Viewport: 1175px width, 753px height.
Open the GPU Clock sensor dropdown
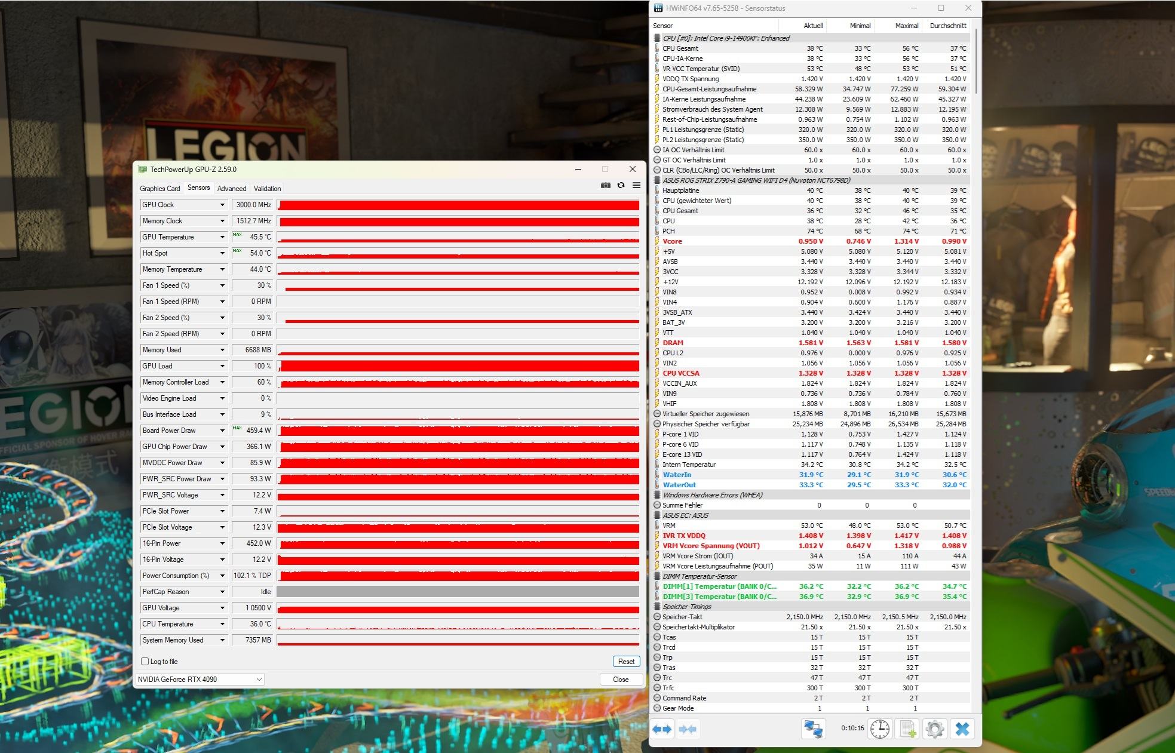point(222,205)
